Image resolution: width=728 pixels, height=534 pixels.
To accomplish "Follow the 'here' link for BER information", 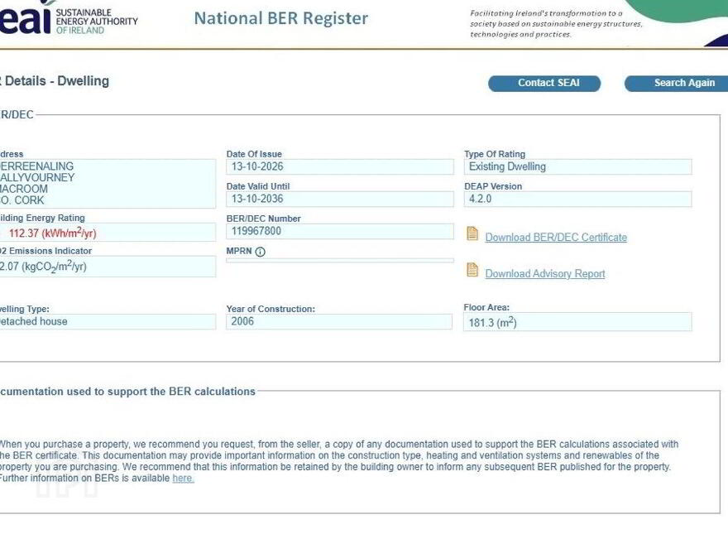I will [183, 479].
